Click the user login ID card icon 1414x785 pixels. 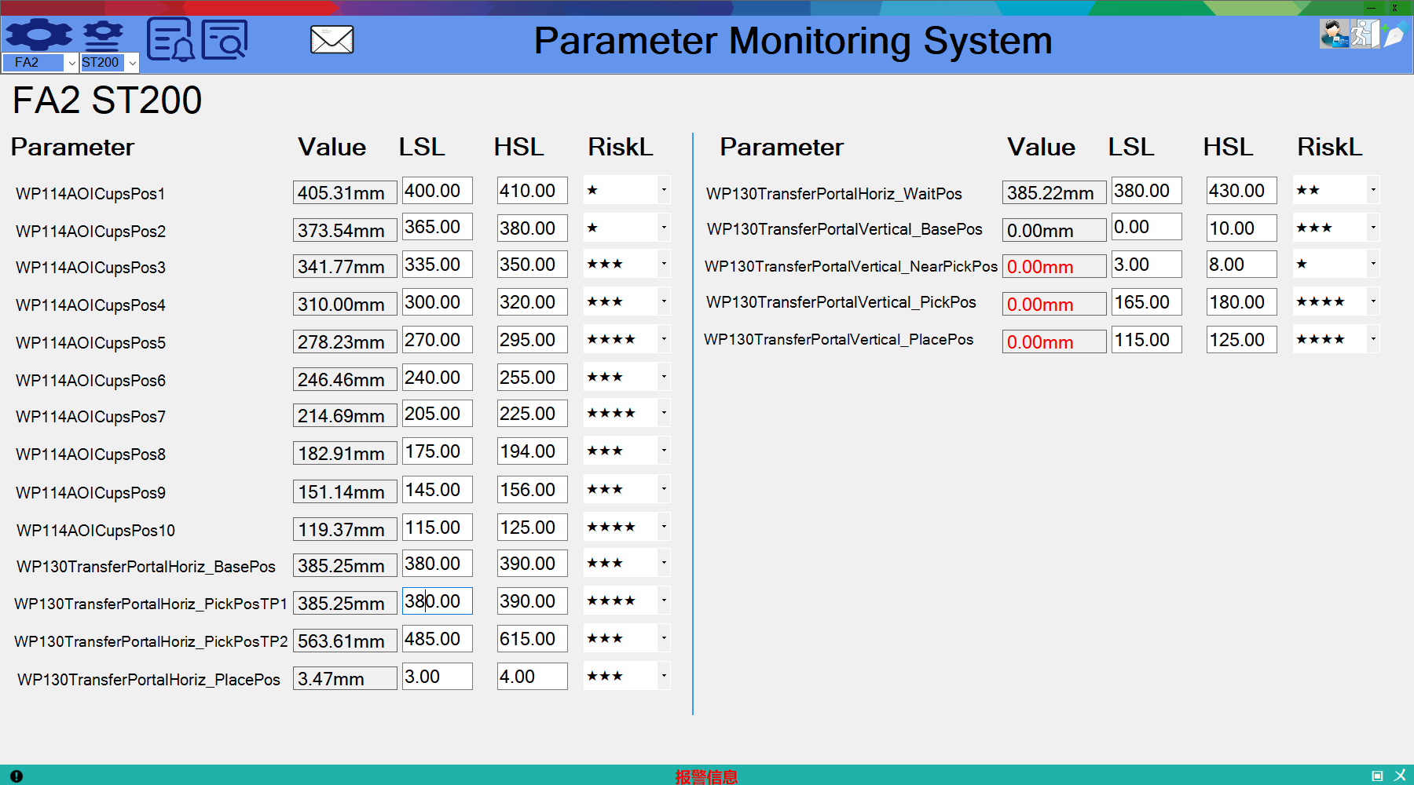click(1334, 34)
